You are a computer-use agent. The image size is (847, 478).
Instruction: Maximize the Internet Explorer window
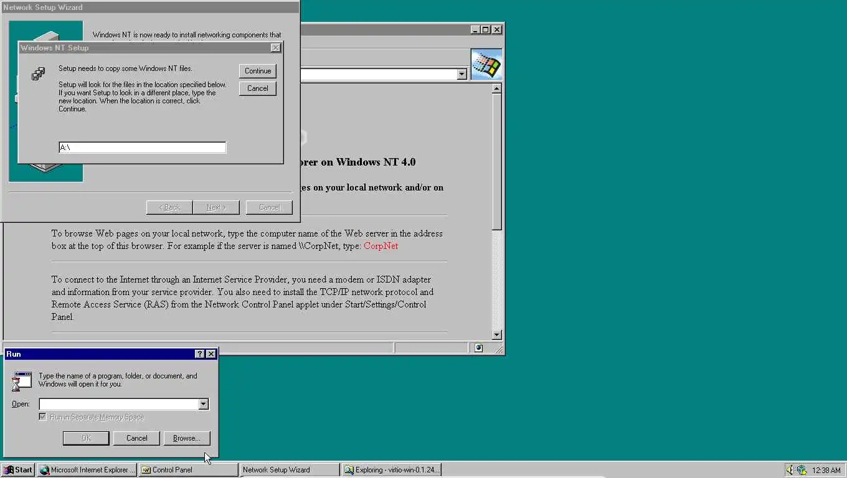(485, 29)
